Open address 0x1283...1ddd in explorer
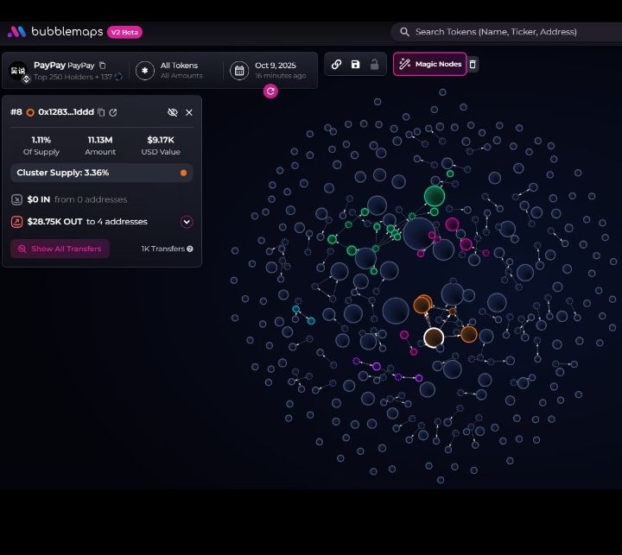This screenshot has height=555, width=622. pyautogui.click(x=113, y=112)
